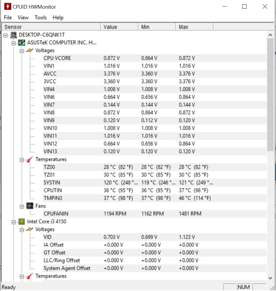Click the TMPIN3 max value 46 °C
Viewport: 276px width, 291px height.
coord(195,198)
